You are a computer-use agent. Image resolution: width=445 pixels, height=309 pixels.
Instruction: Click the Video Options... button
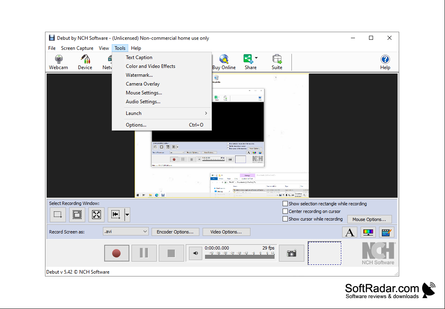[226, 232]
